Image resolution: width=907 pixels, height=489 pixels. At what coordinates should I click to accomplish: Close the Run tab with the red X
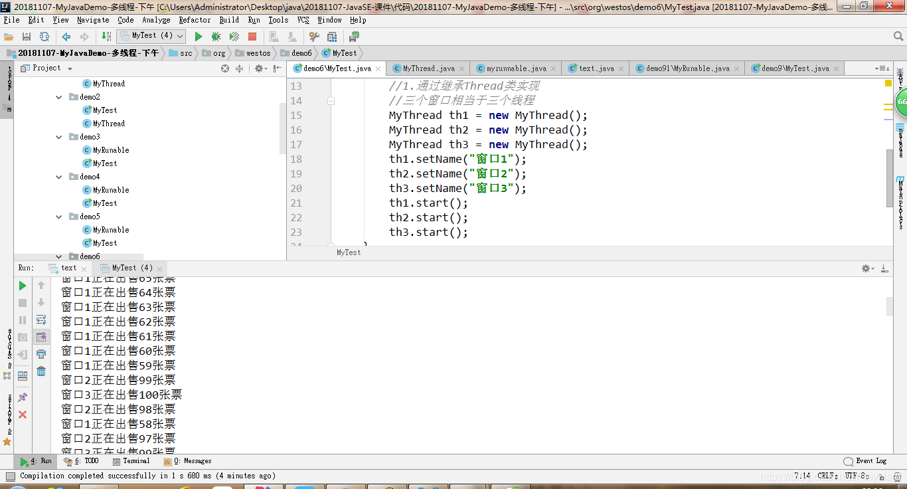click(23, 415)
